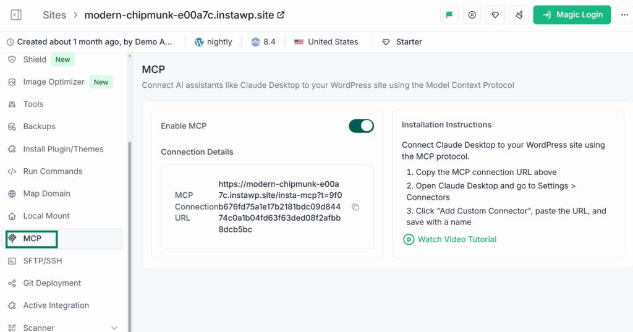This screenshot has width=633, height=332.
Task: Click the "8.4" PHP version text
Action: click(270, 42)
